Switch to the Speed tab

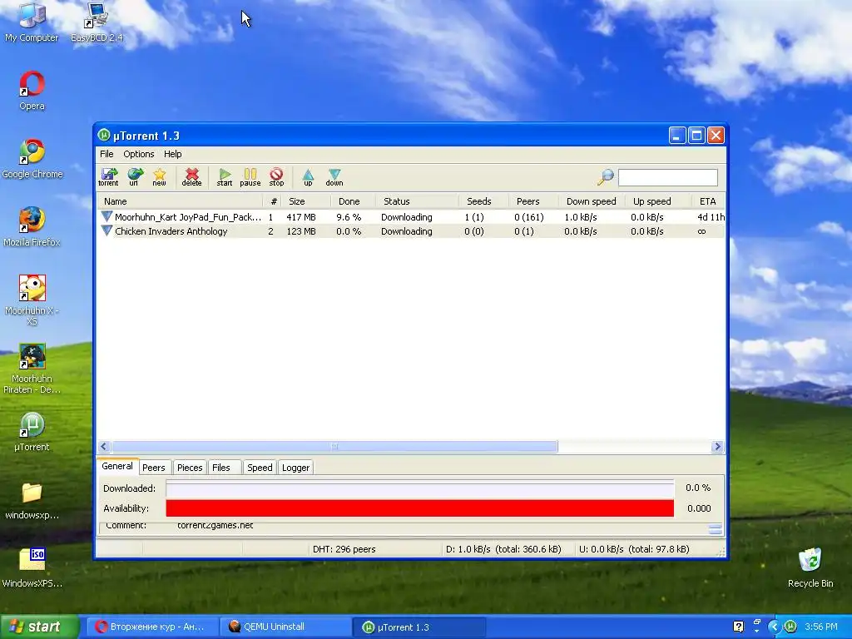pyautogui.click(x=260, y=468)
